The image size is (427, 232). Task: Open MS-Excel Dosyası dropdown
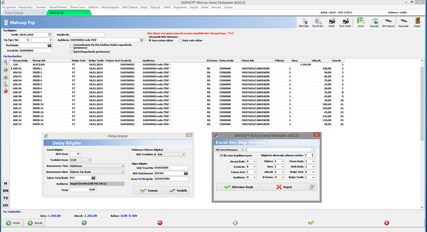pyautogui.click(x=242, y=150)
